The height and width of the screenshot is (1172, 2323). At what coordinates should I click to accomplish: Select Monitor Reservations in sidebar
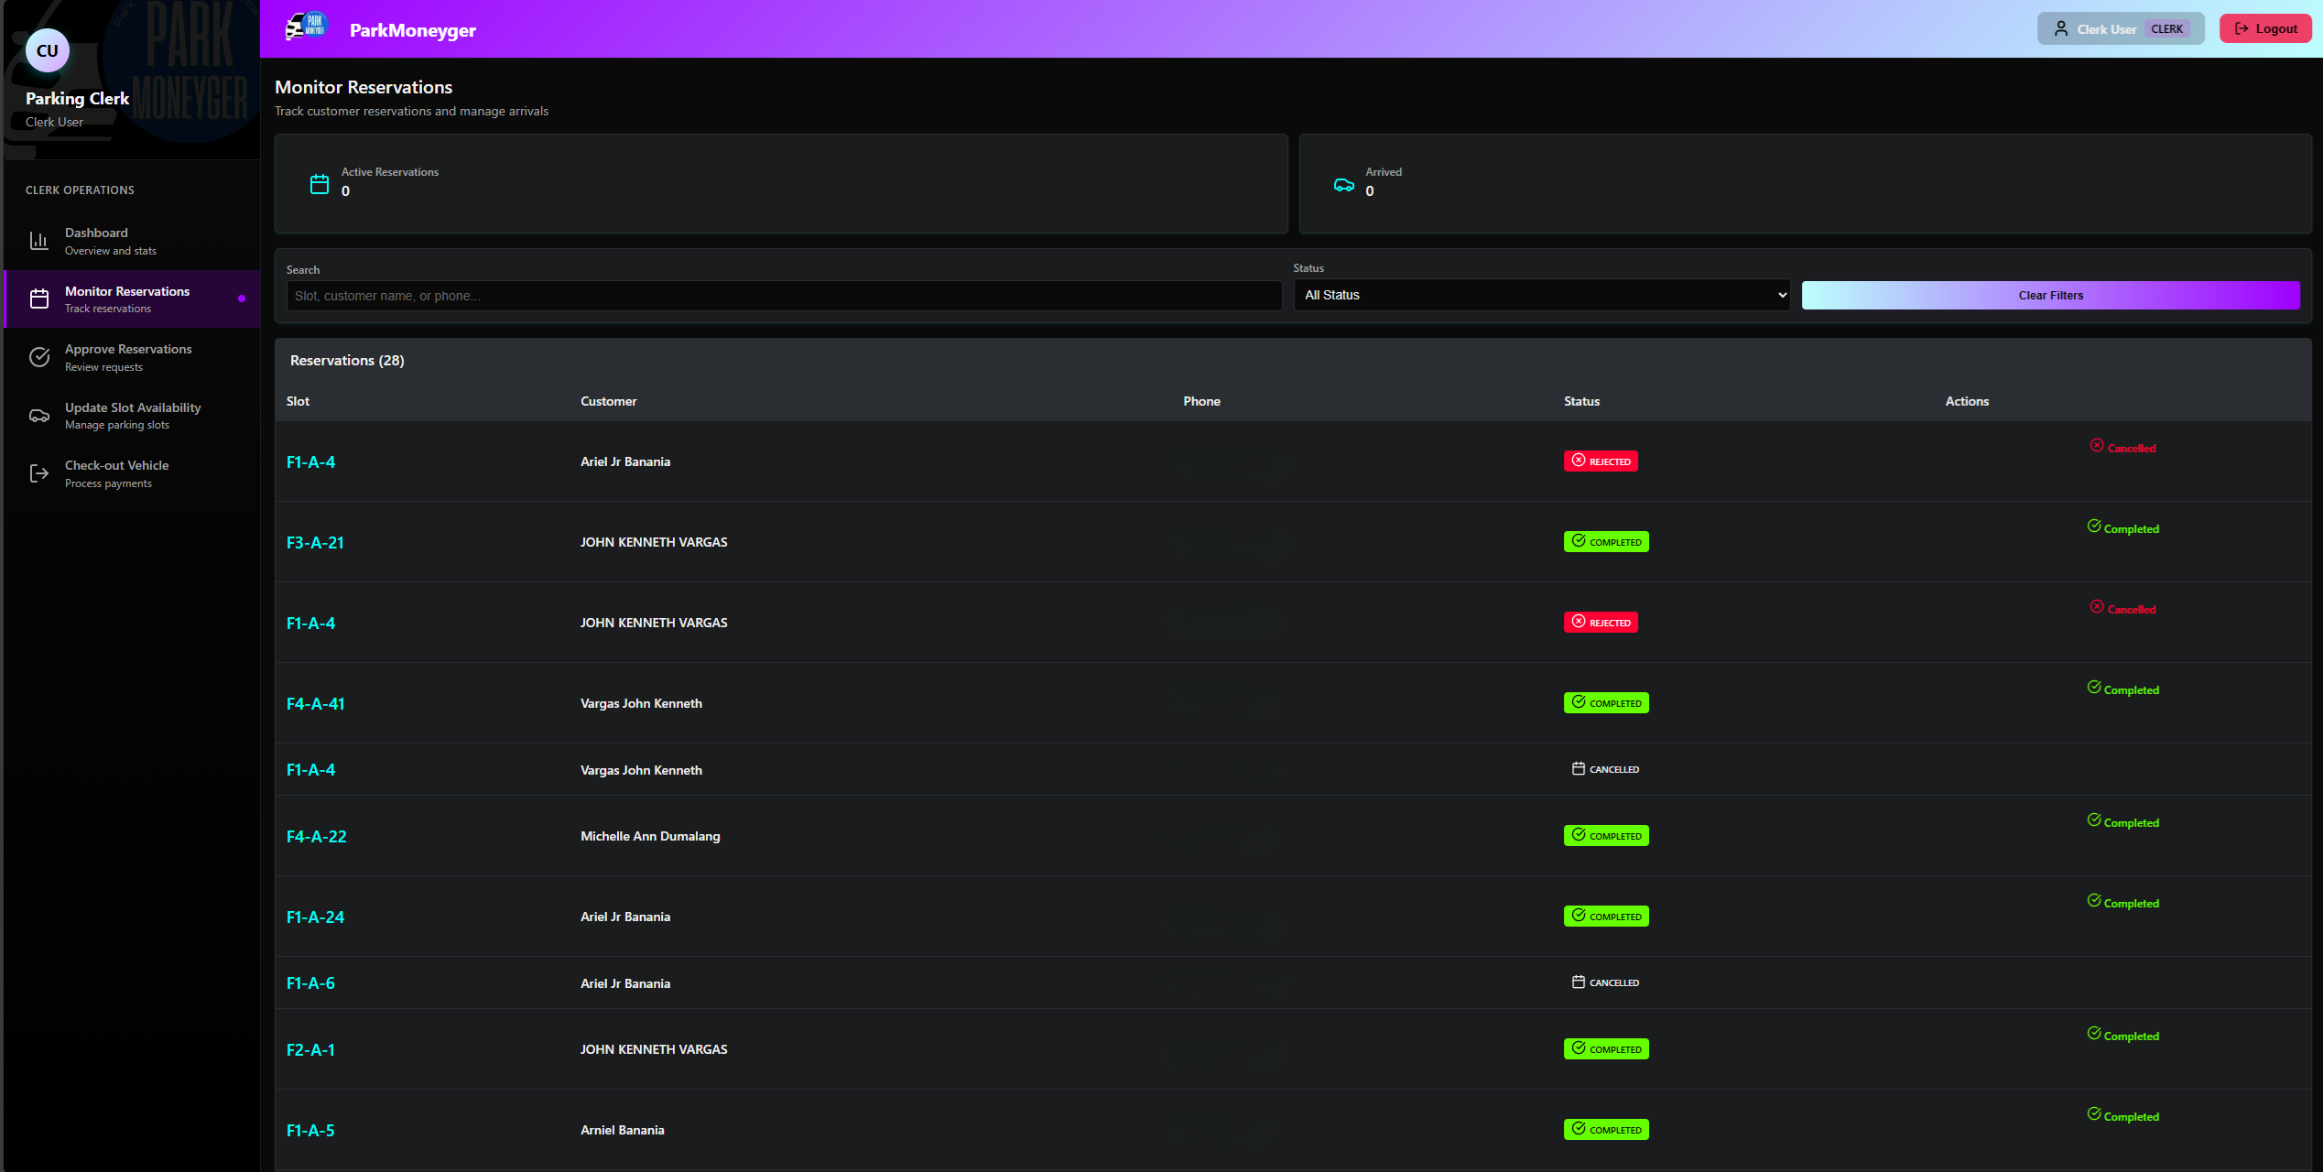tap(133, 298)
